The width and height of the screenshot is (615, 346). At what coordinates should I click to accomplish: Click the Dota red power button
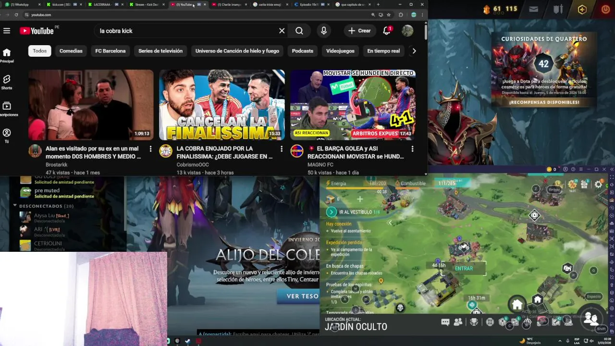(x=605, y=9)
